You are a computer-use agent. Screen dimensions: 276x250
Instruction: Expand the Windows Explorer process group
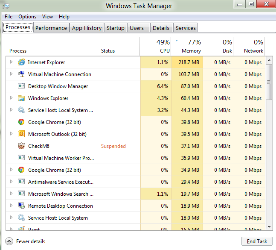(x=11, y=98)
